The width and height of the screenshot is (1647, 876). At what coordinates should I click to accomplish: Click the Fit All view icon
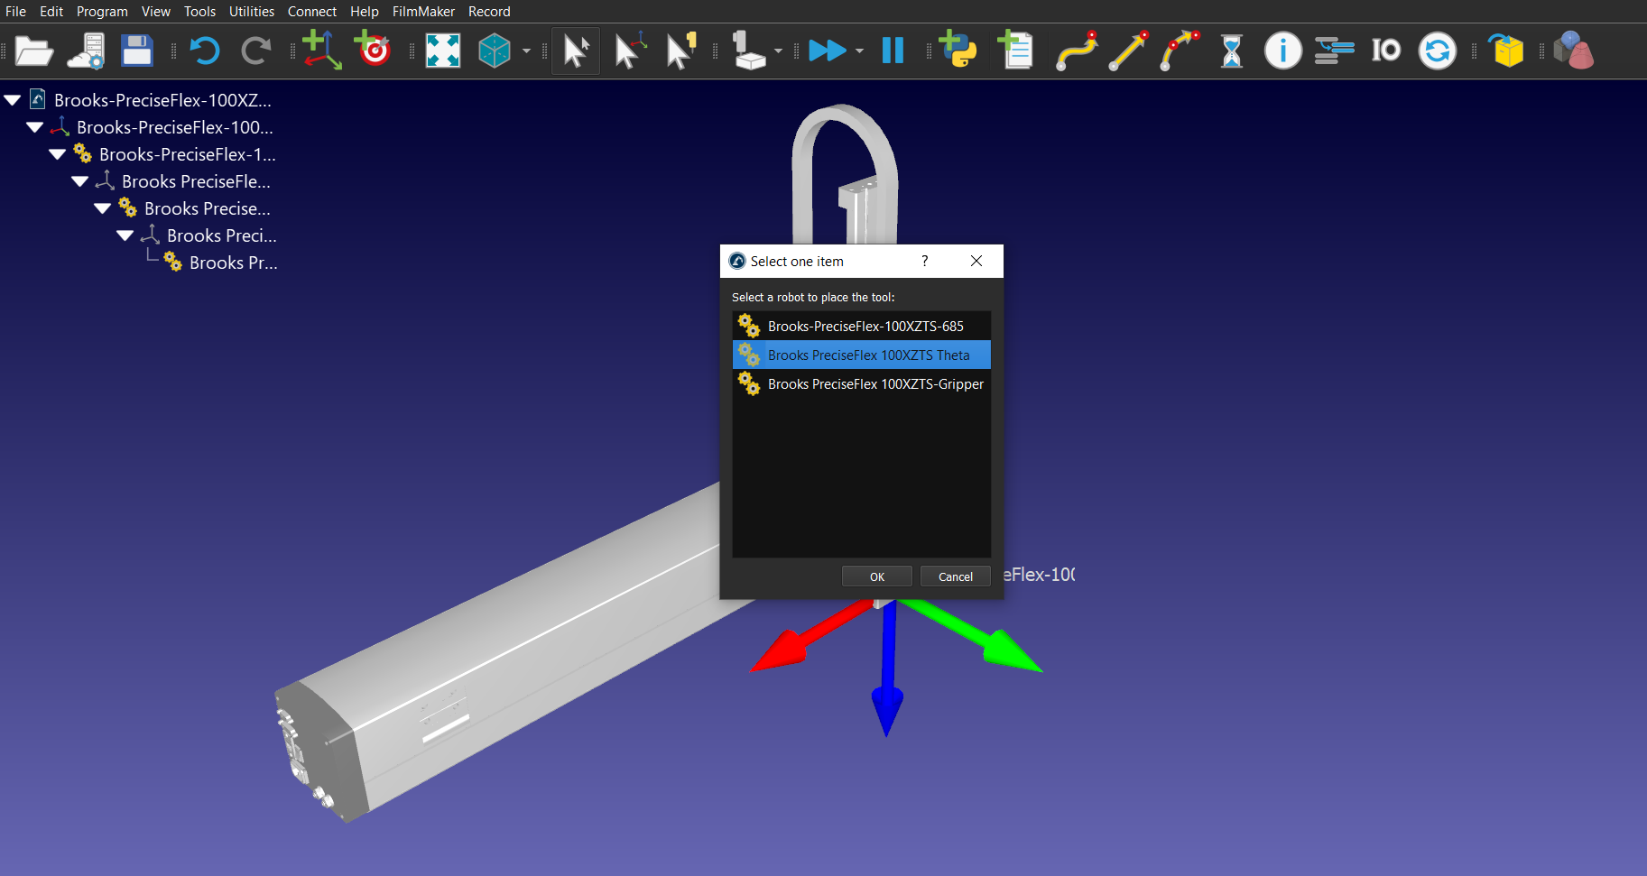[x=442, y=51]
